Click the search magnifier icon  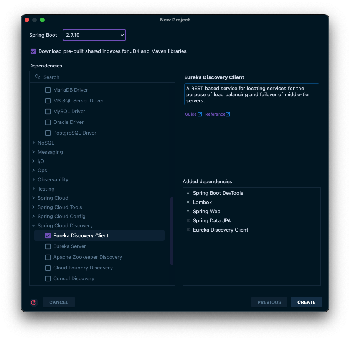click(x=37, y=77)
